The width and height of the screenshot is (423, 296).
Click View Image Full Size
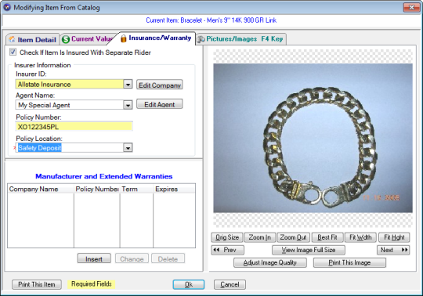coord(309,250)
